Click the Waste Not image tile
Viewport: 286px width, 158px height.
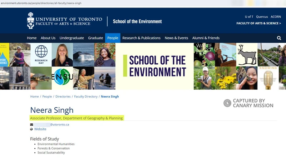204,55
